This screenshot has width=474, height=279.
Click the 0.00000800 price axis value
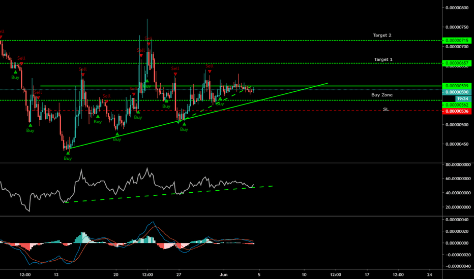[x=457, y=8]
